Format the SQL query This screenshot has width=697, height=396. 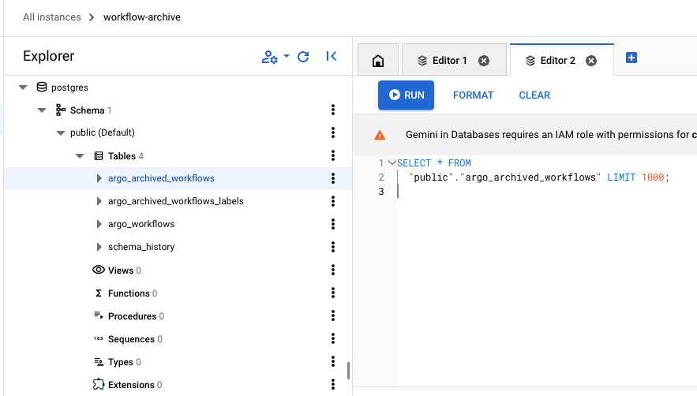click(473, 95)
